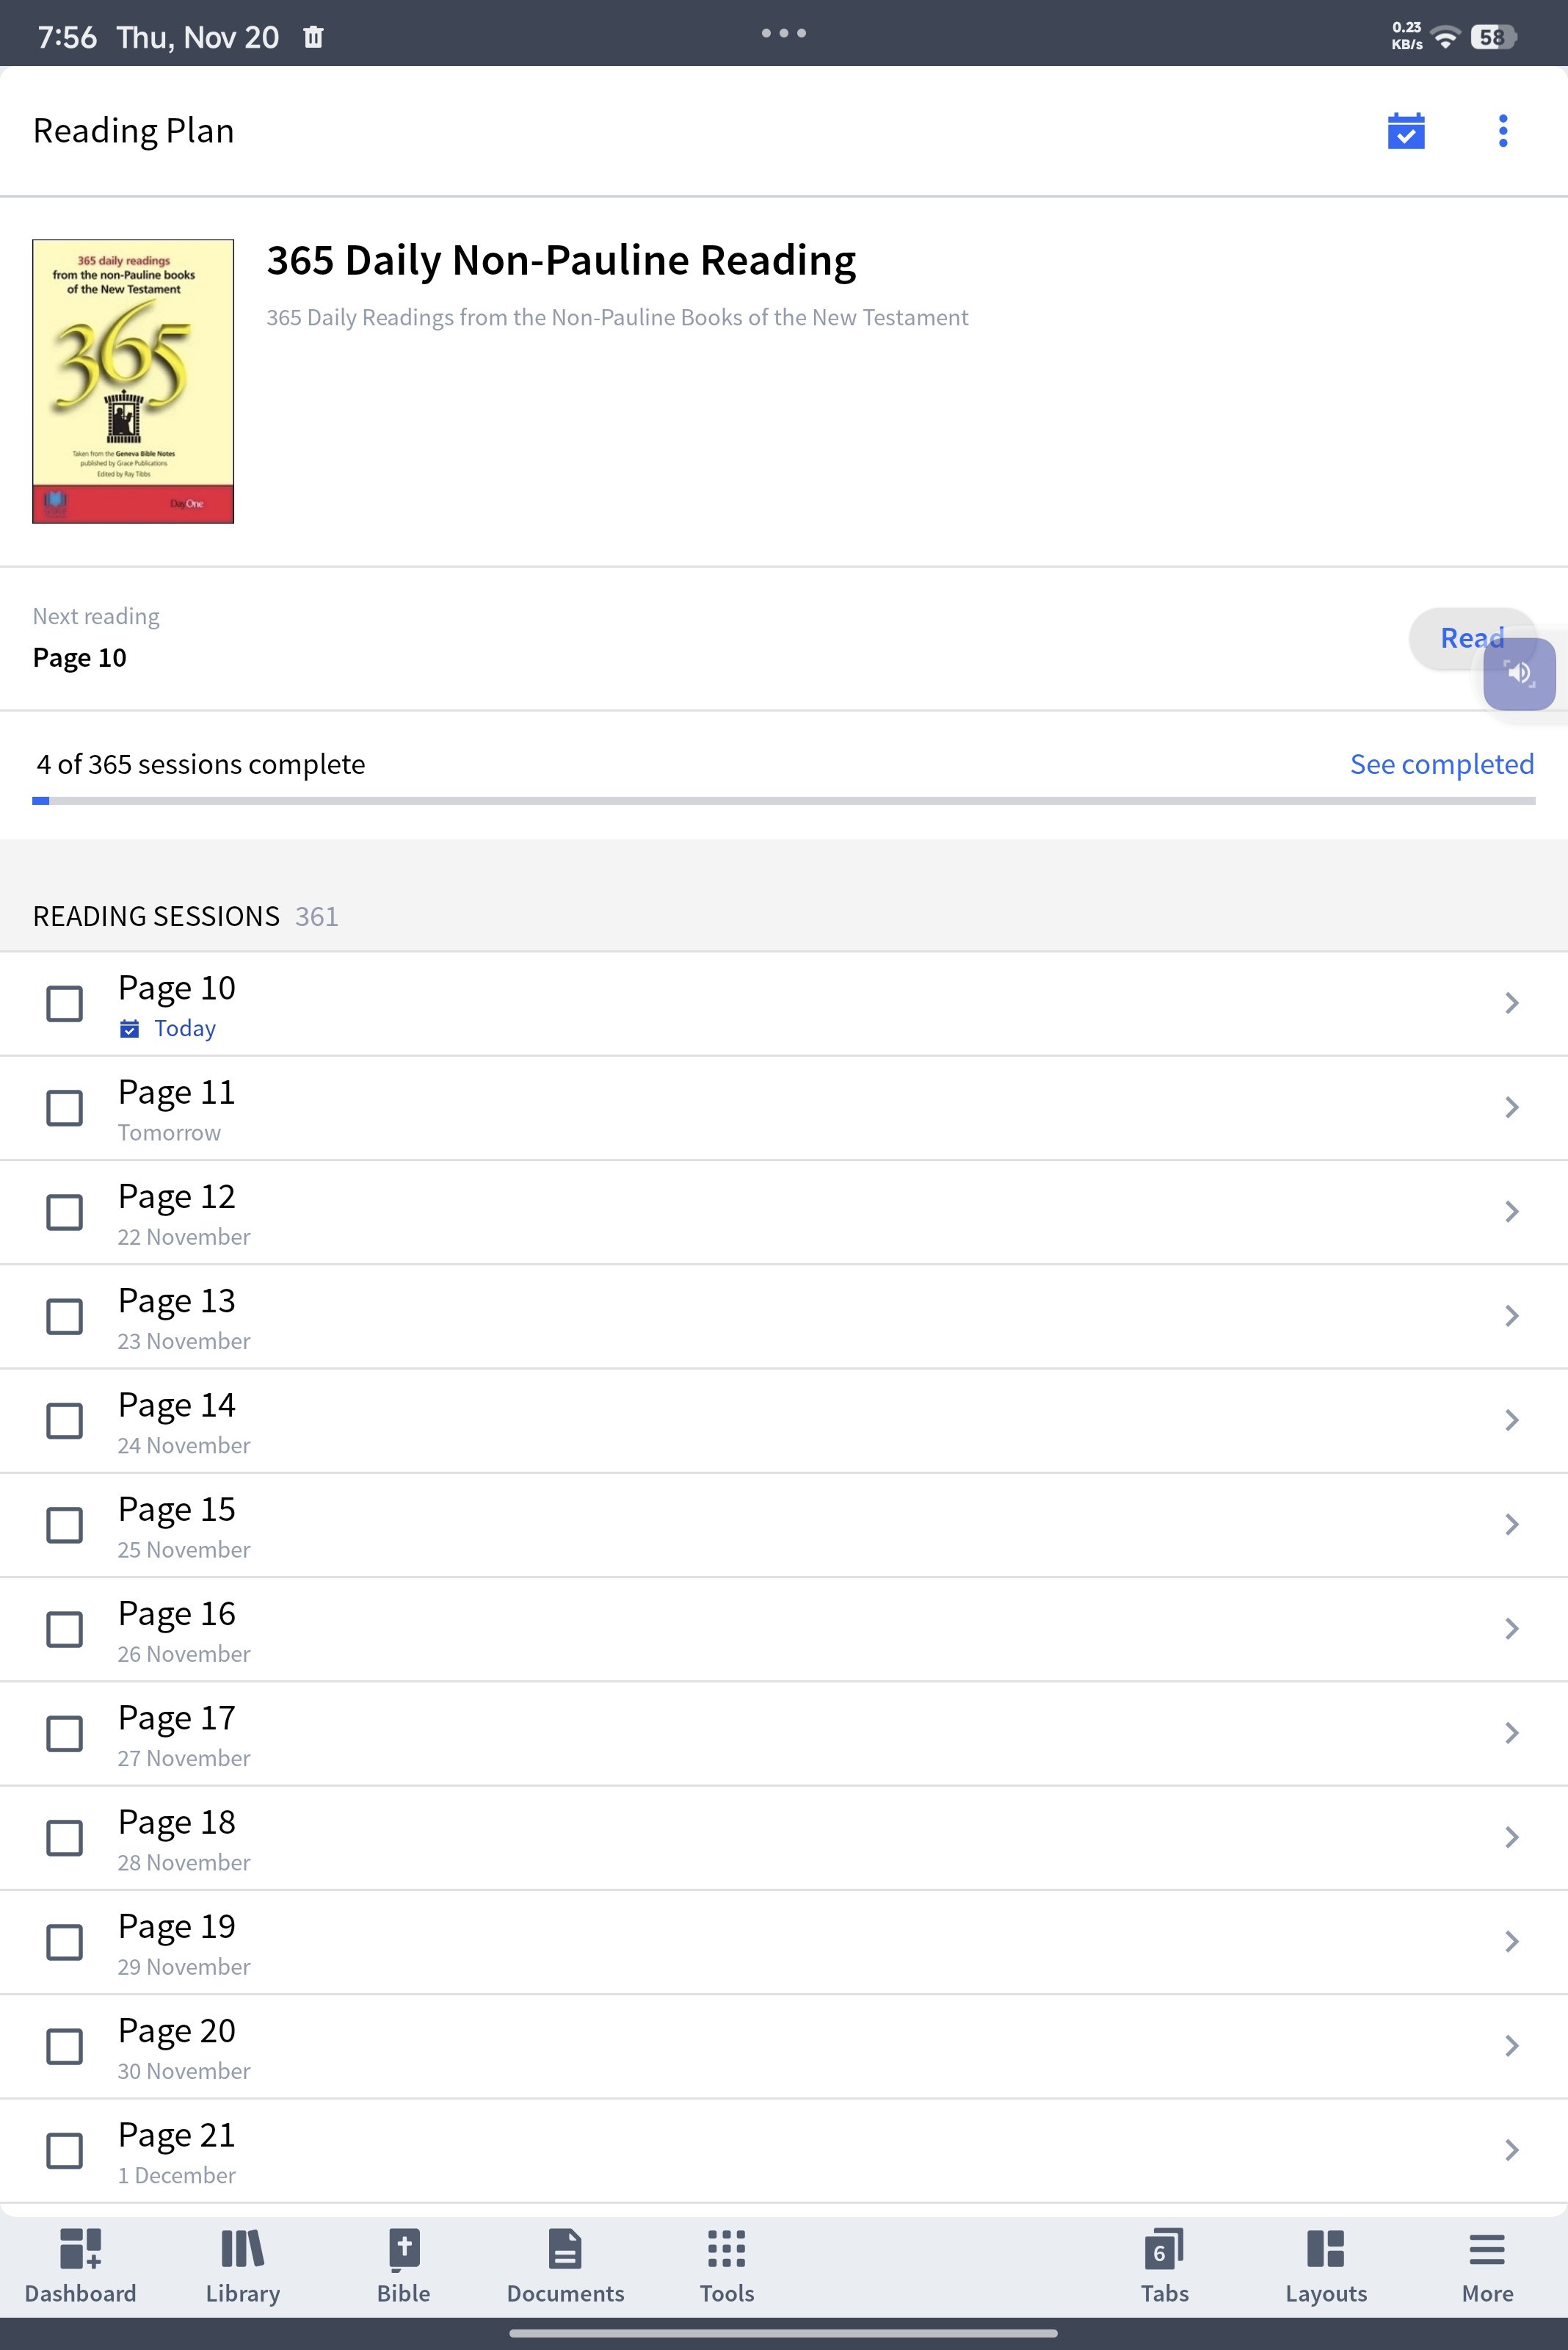The height and width of the screenshot is (2350, 1568).
Task: Tick the Page 17 checkbox
Action: point(65,1734)
